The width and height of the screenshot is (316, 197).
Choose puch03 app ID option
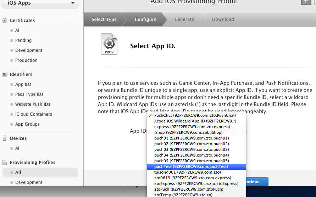click(x=196, y=149)
